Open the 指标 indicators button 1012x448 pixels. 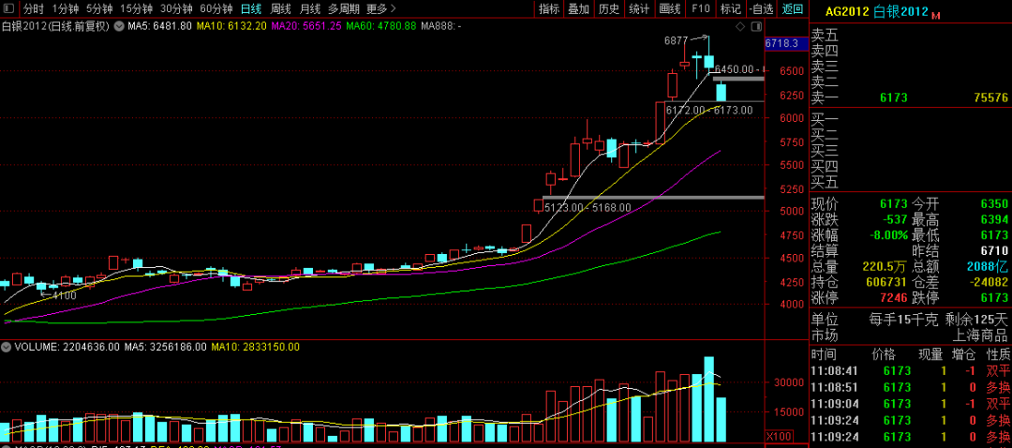549,9
